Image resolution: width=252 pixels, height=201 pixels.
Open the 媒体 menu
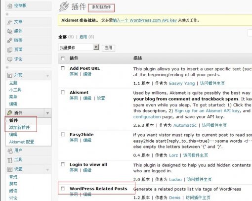click(x=18, y=31)
